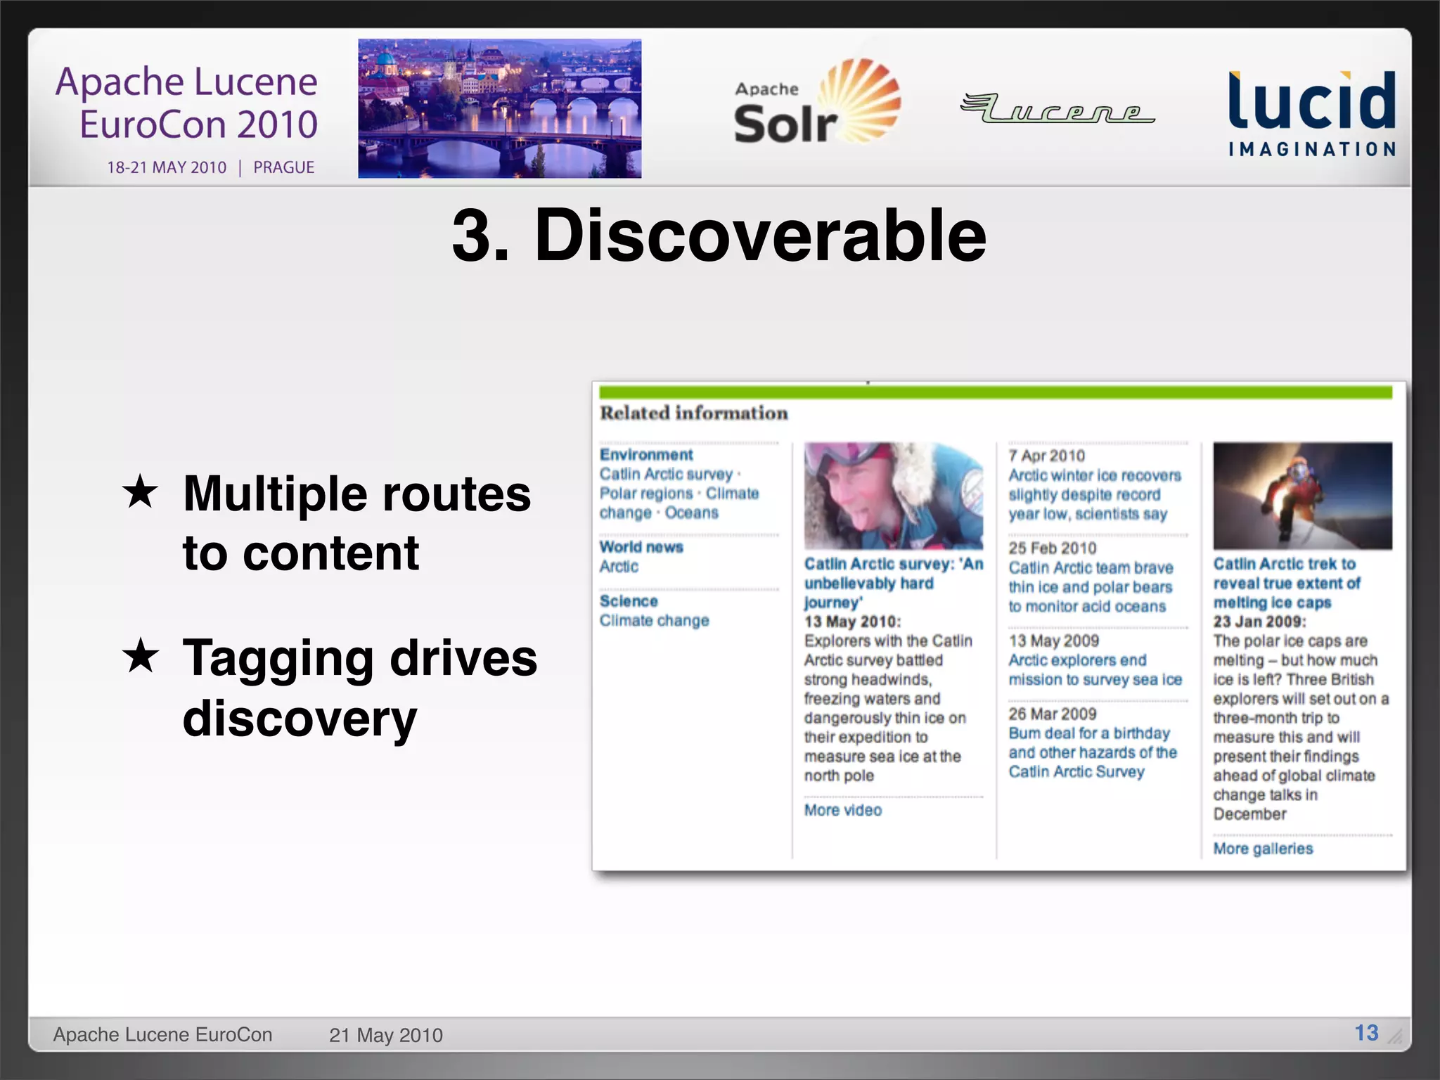Click the '13 May 2010:' video date
1440x1080 pixels.
852,622
